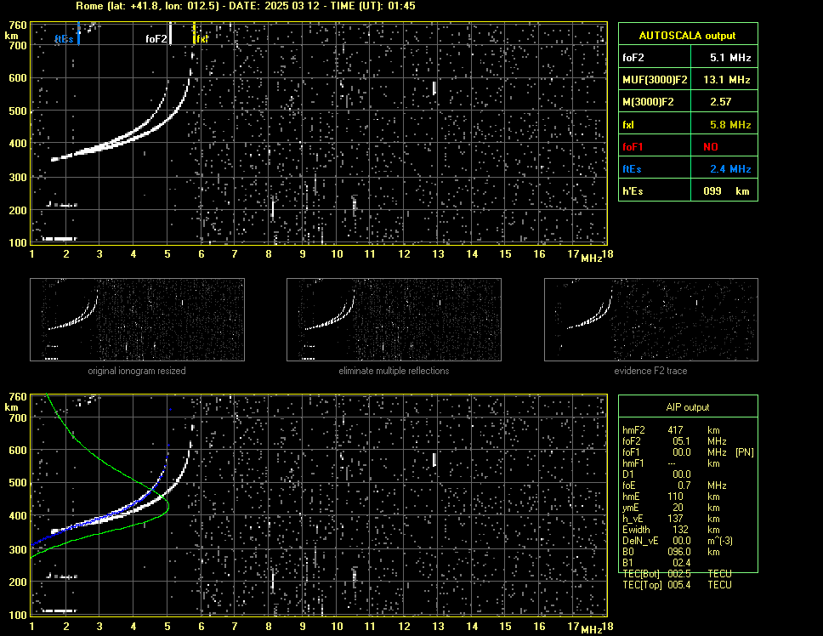The width and height of the screenshot is (823, 636).
Task: Click the AIP output header
Action: [688, 407]
